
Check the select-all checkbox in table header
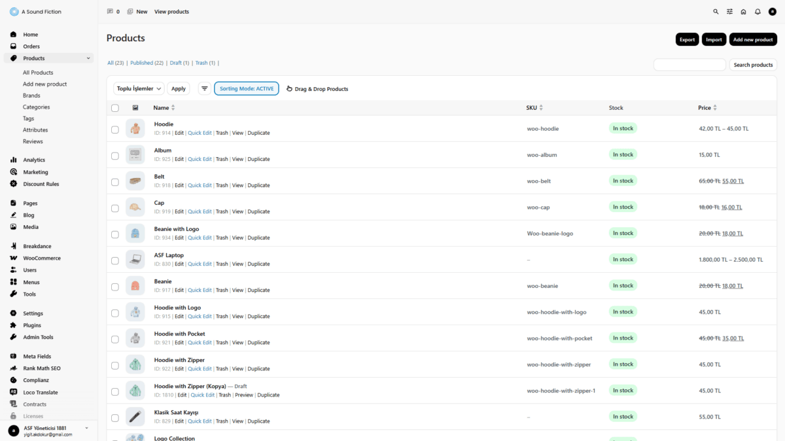115,108
